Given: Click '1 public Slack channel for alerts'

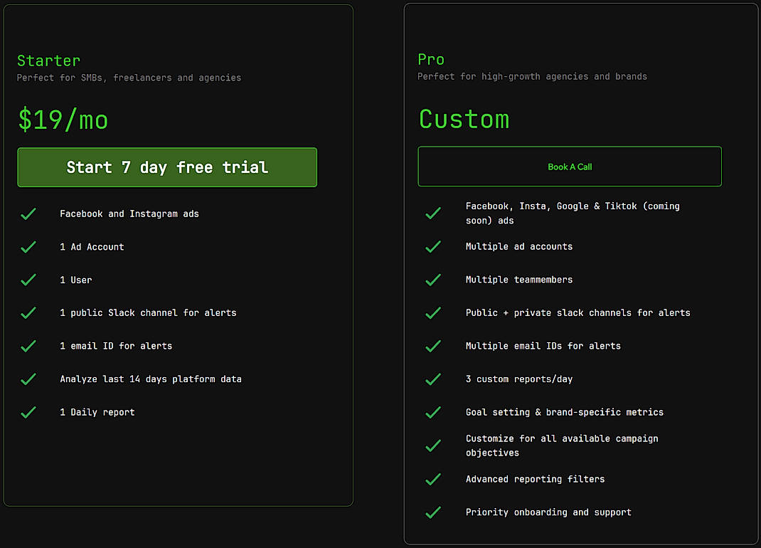Looking at the screenshot, I should point(148,313).
